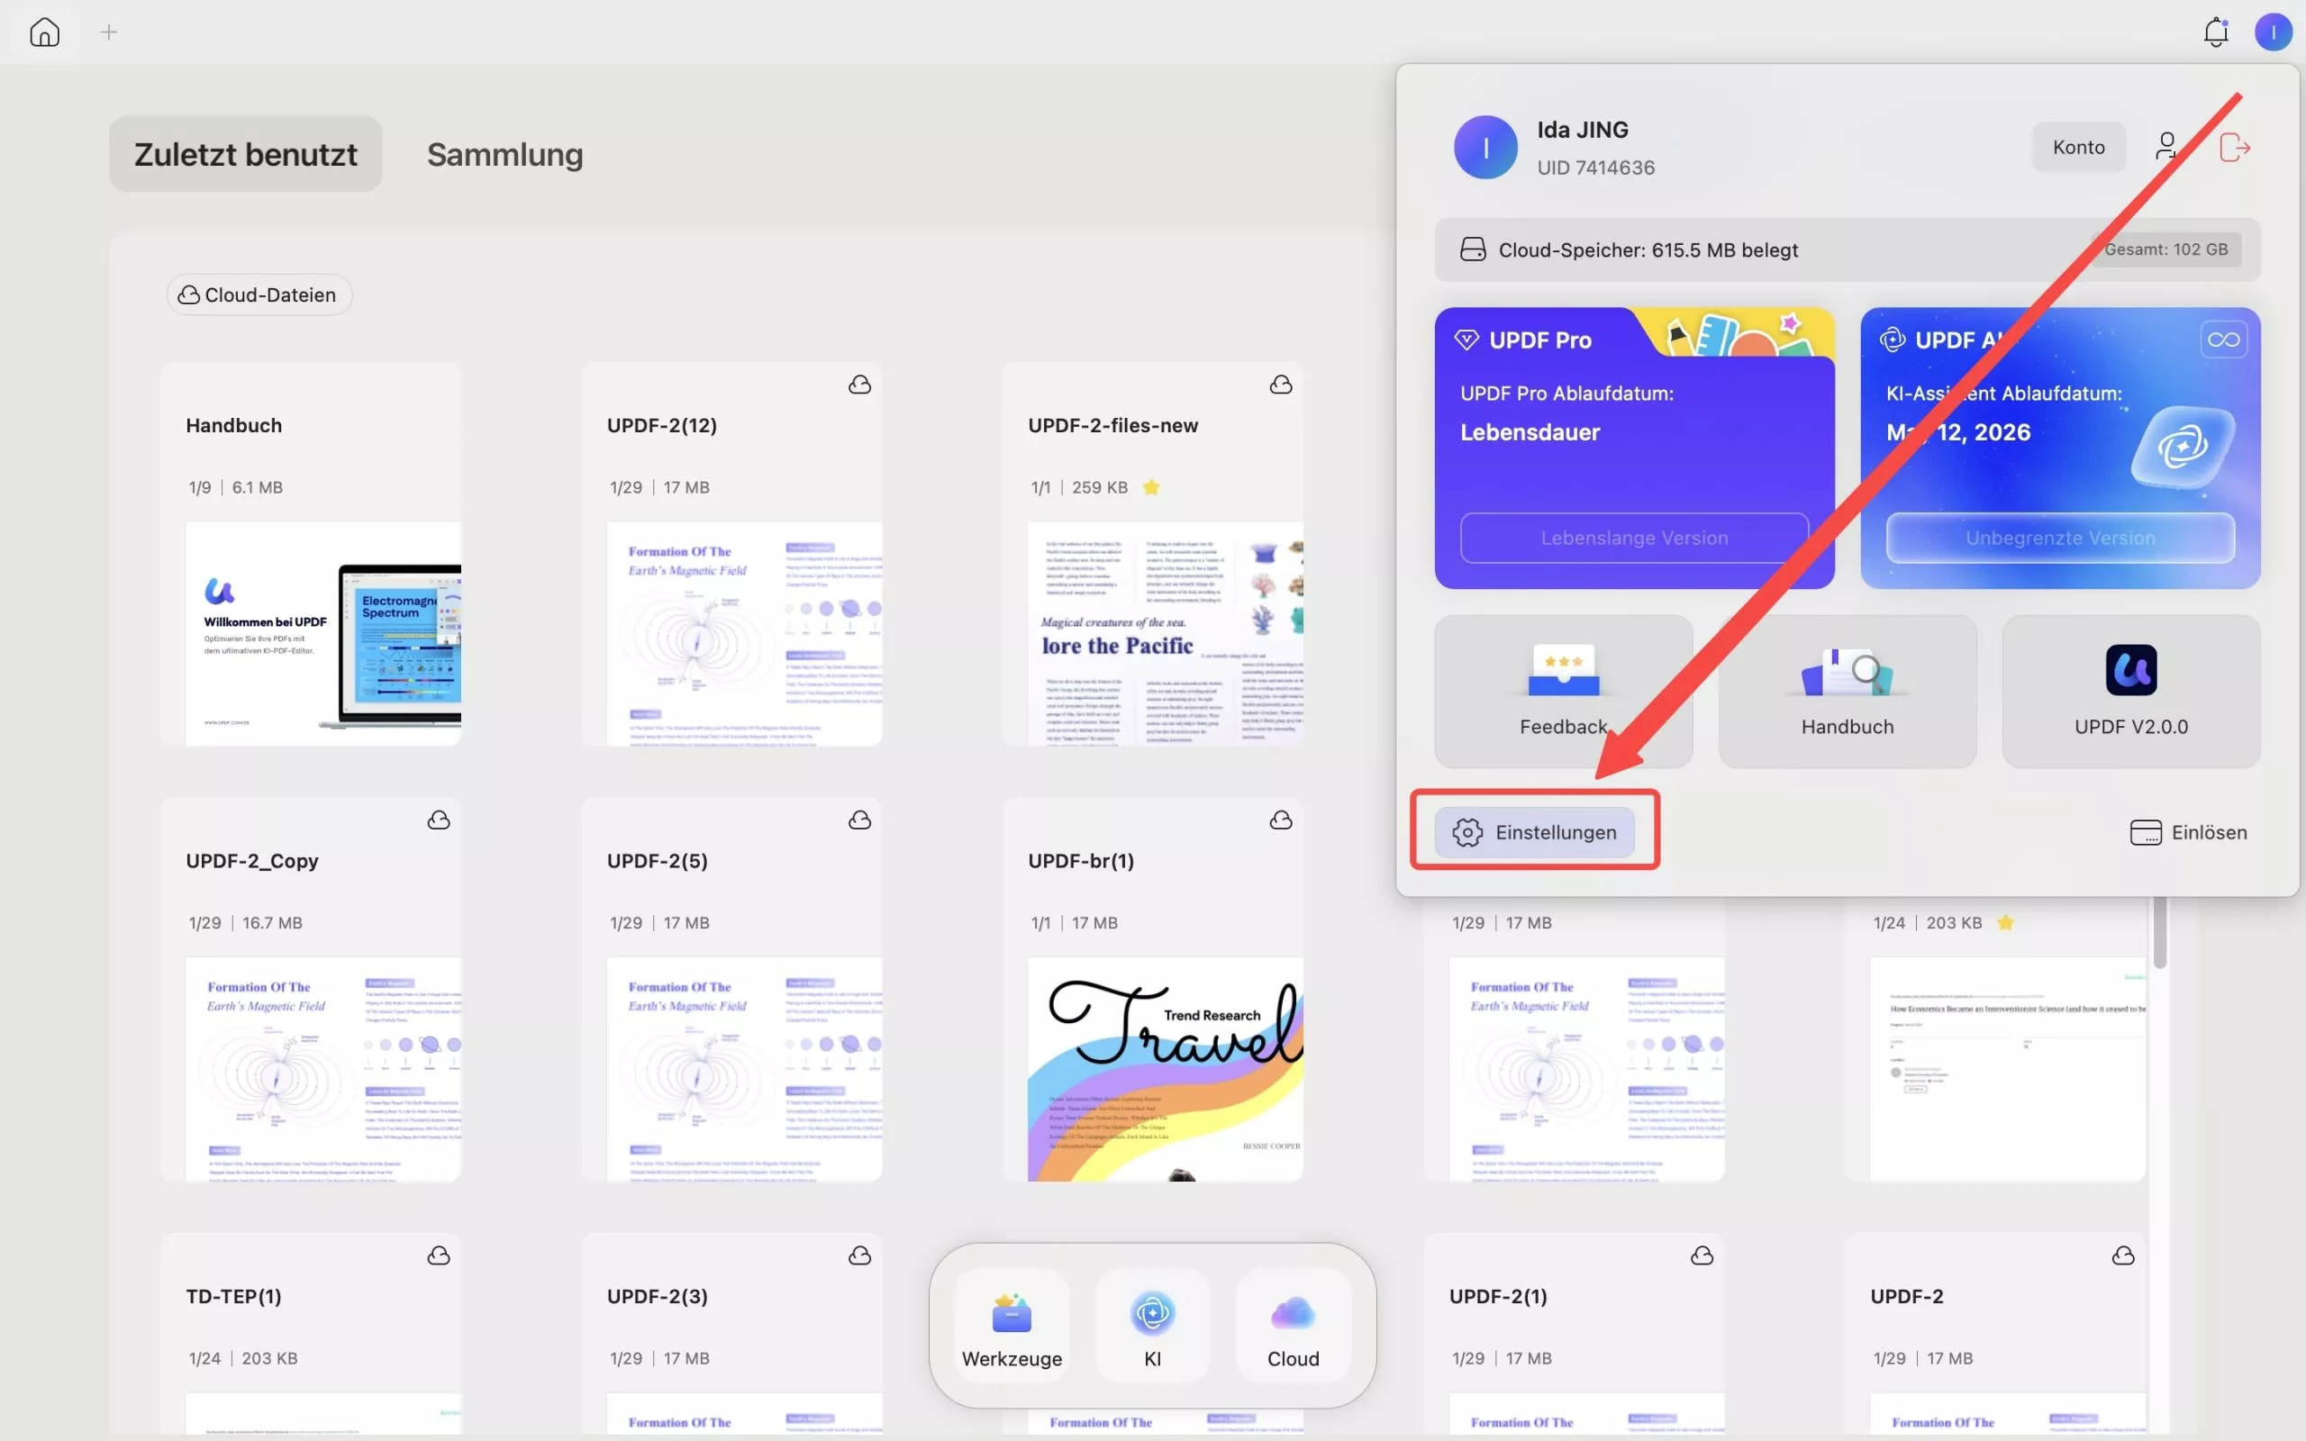This screenshot has width=2306, height=1441.
Task: Open UPDF-br(1) Travel thumbnail
Action: (1166, 1068)
